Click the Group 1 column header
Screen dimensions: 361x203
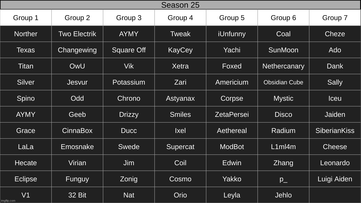click(26, 18)
